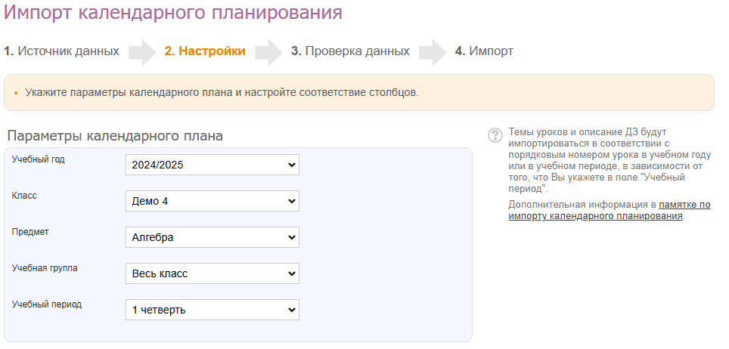Click arrow between Настройки and Проверка данных
Viewport: 729px width, 349px height.
[x=268, y=52]
